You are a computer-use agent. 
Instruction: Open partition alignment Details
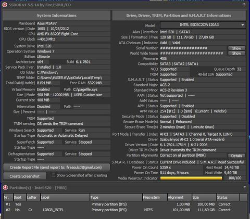pos(236,156)
